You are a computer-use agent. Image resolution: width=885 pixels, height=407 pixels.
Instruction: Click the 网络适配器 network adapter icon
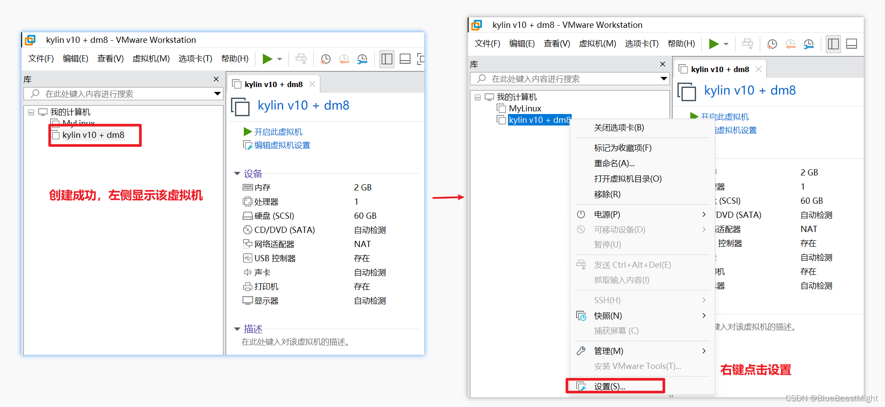pos(247,244)
